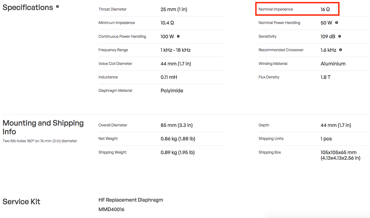The image size is (370, 218).
Task: Click info icon next to Nominal Power Handling 50 W
Action: pyautogui.click(x=336, y=23)
